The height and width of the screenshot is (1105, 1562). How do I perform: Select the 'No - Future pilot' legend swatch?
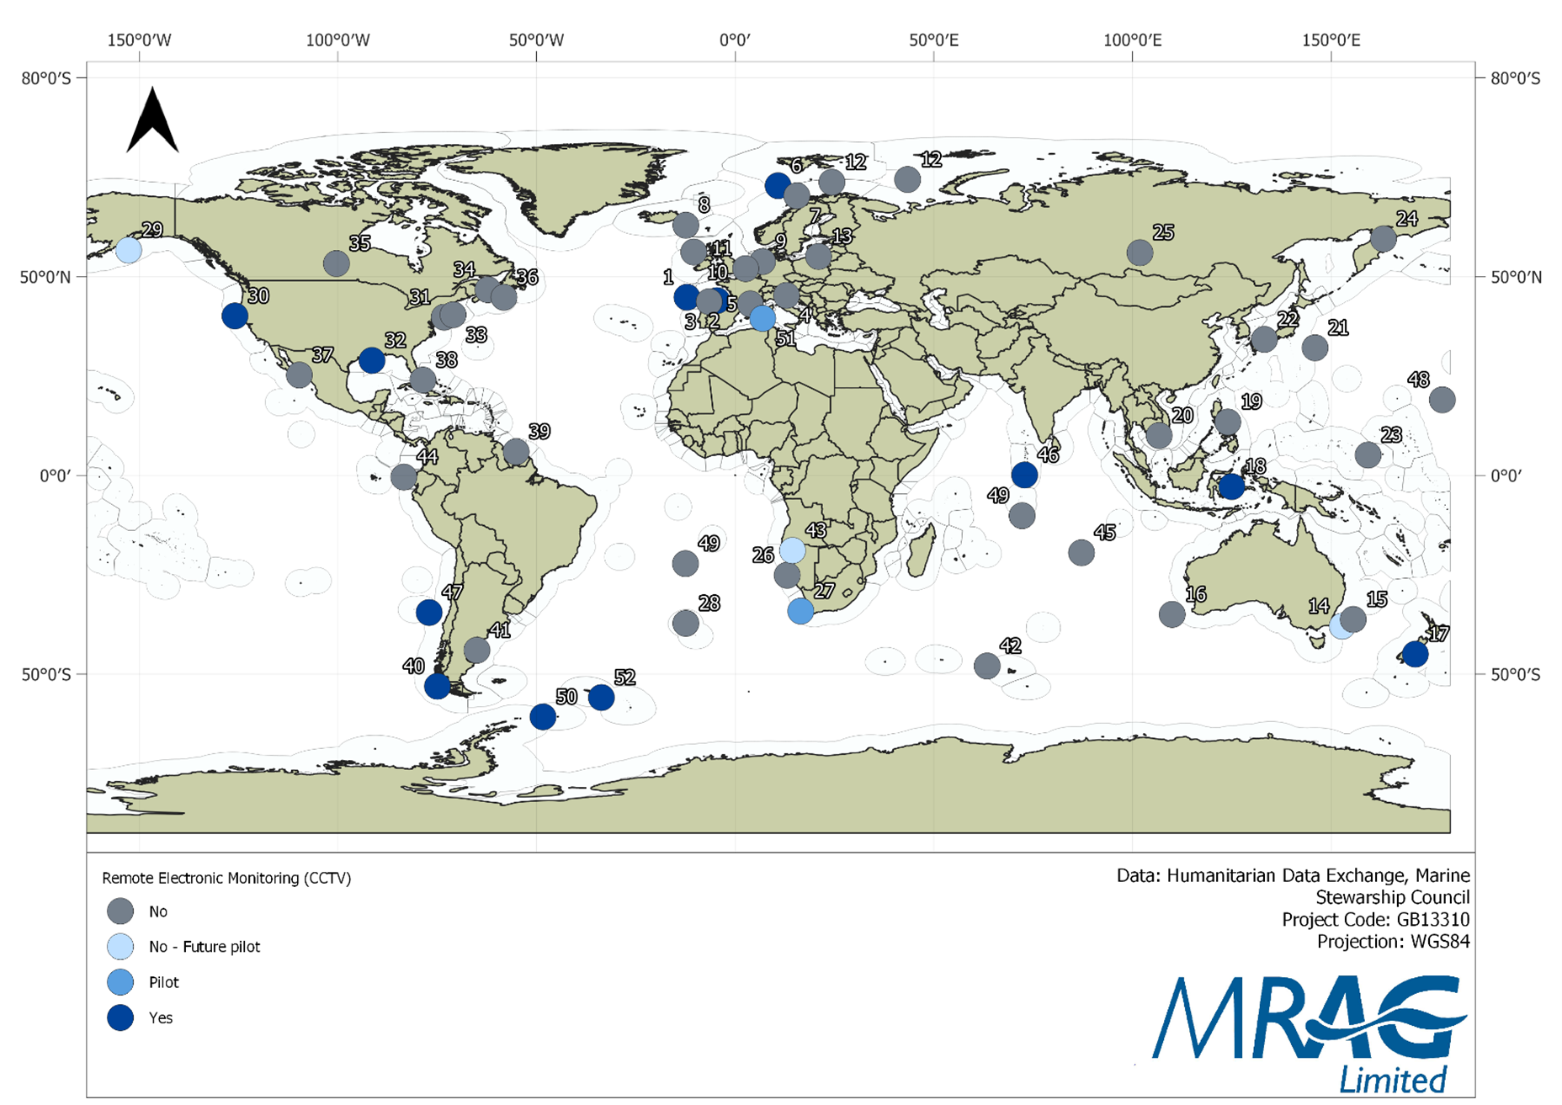click(x=120, y=946)
